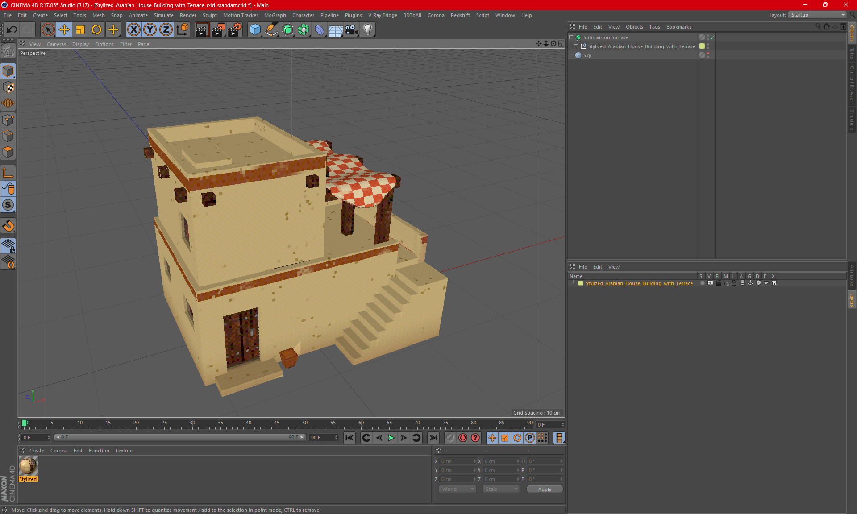This screenshot has height=514, width=857.
Task: Switch to Polygons mode
Action: [8, 152]
